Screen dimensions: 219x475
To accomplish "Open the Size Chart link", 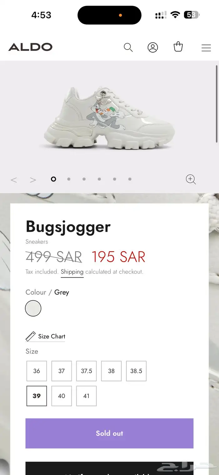I will click(x=45, y=337).
